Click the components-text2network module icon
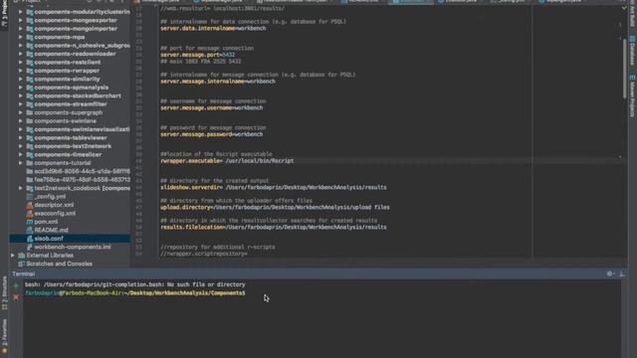637x358 pixels. (x=30, y=146)
